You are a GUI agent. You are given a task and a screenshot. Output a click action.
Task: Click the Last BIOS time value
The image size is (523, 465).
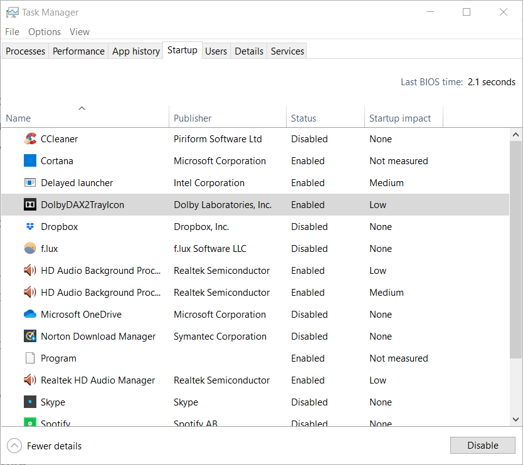tap(491, 81)
